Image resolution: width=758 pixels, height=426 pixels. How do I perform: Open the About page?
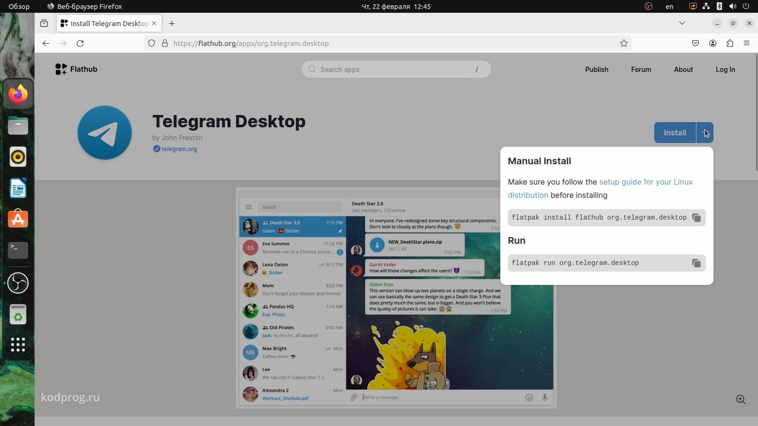click(683, 69)
